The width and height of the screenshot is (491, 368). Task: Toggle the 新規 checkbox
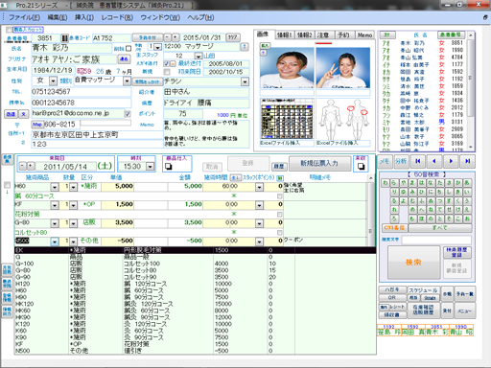(167, 72)
